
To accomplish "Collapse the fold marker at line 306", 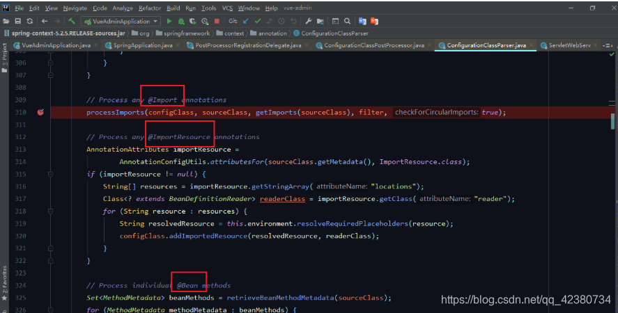I will coord(50,63).
